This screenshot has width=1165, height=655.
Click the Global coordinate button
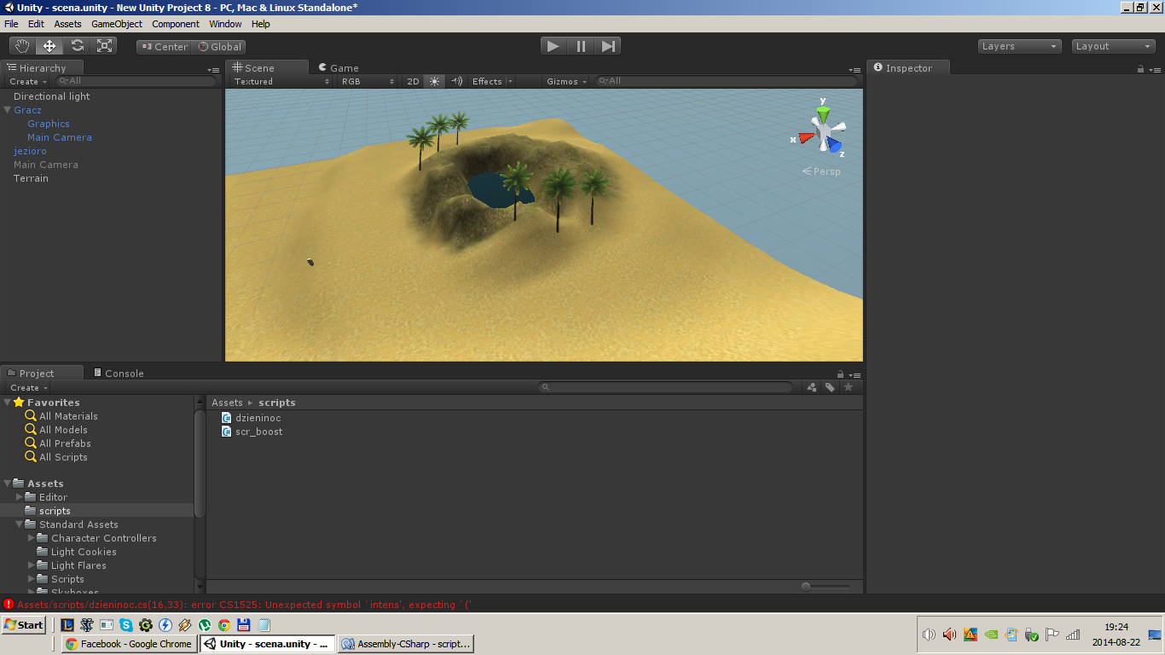[220, 47]
